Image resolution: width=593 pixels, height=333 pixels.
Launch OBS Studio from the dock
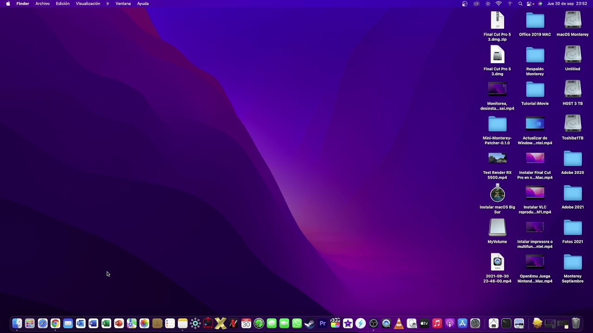click(373, 324)
